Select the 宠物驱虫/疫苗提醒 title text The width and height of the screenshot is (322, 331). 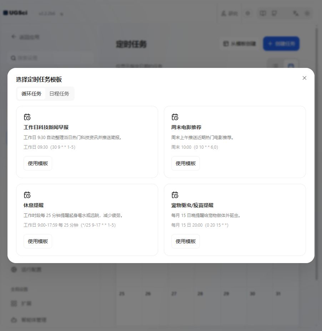[192, 205]
